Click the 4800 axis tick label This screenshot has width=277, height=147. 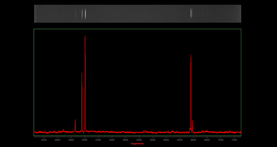pos(71,140)
